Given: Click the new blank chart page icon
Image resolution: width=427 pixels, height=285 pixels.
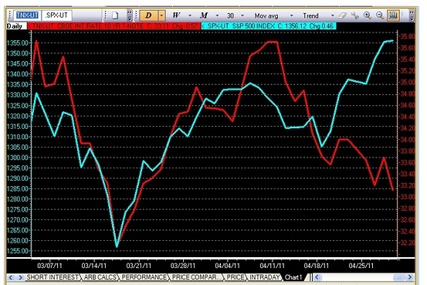Looking at the screenshot, I should click(x=115, y=15).
